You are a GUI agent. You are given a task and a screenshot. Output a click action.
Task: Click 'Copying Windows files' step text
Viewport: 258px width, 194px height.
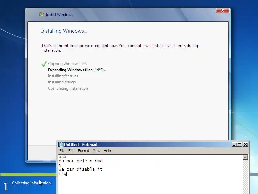[x=68, y=64]
